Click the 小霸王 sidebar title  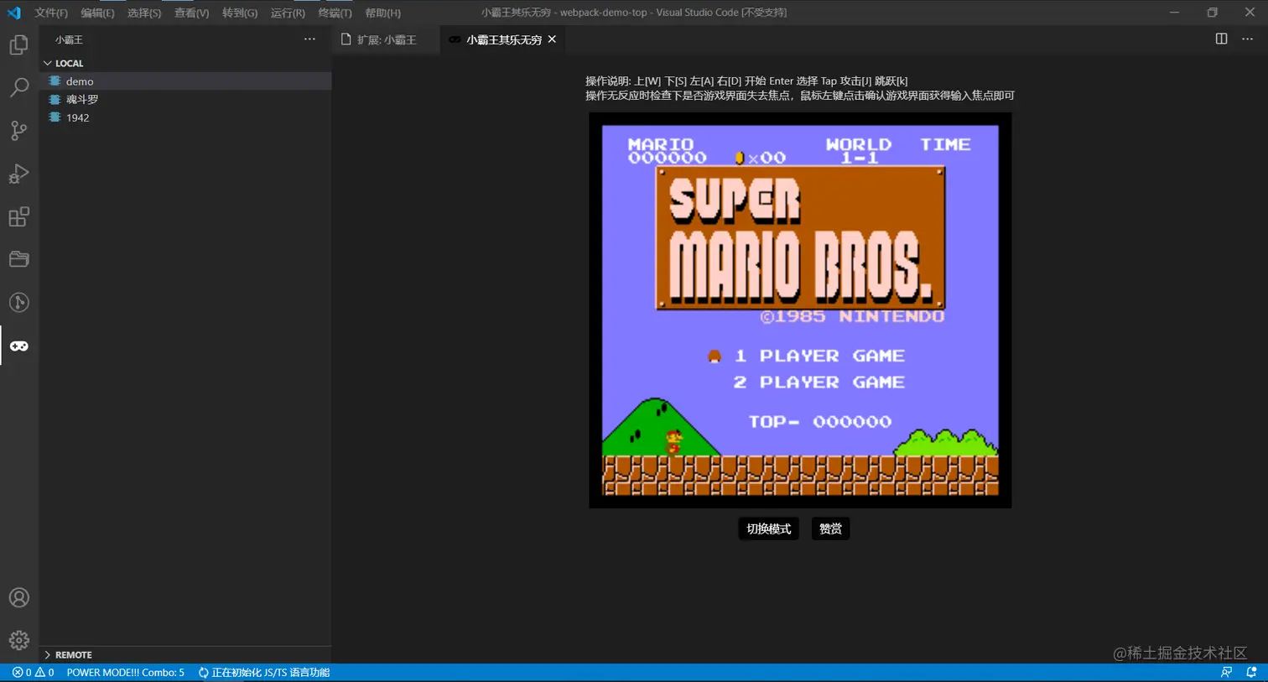[69, 39]
